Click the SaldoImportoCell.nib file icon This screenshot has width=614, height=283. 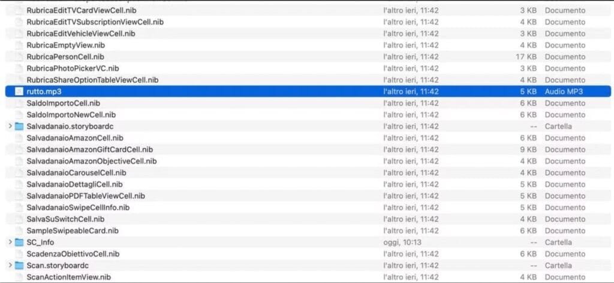pyautogui.click(x=19, y=103)
